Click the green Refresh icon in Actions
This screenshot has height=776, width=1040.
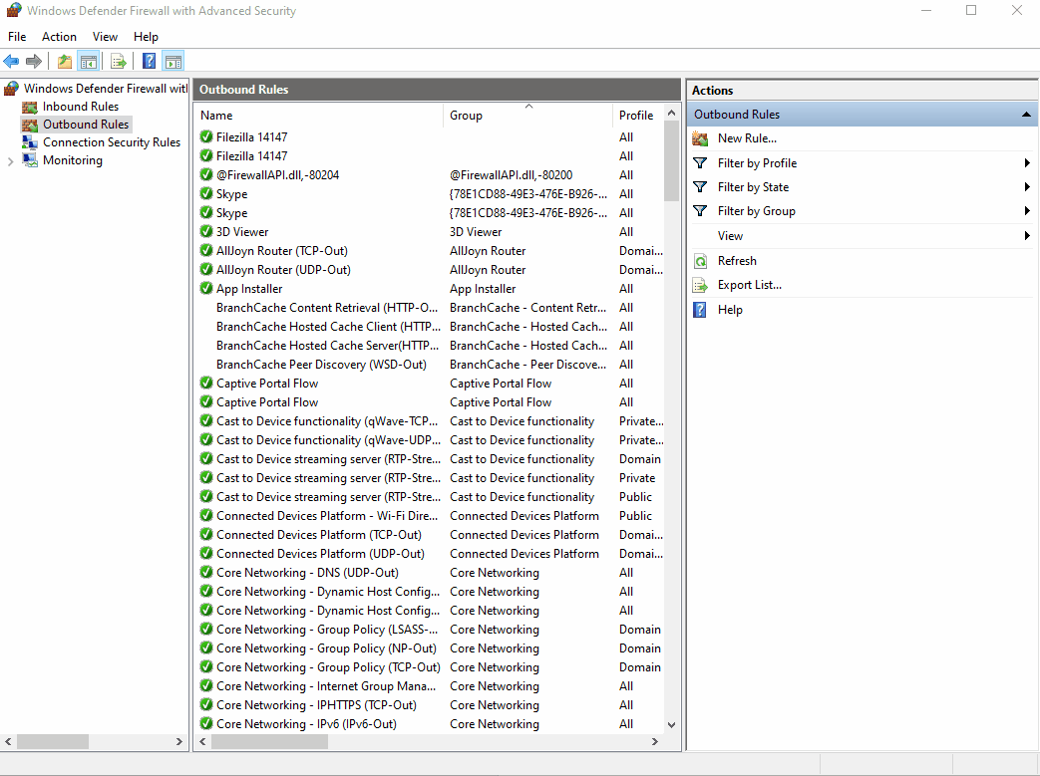tap(701, 261)
